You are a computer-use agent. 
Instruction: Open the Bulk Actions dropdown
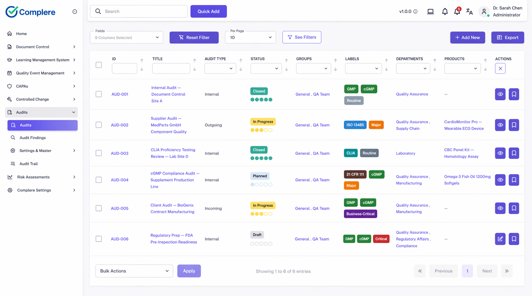pyautogui.click(x=134, y=271)
